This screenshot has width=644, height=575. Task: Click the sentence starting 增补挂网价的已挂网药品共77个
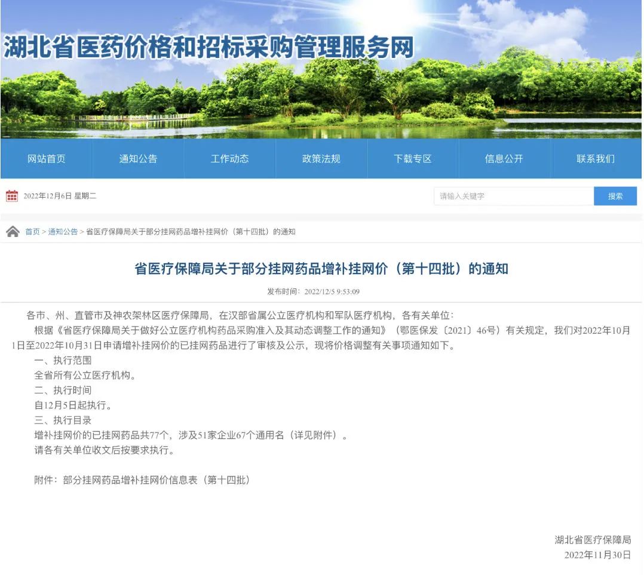[x=191, y=435]
